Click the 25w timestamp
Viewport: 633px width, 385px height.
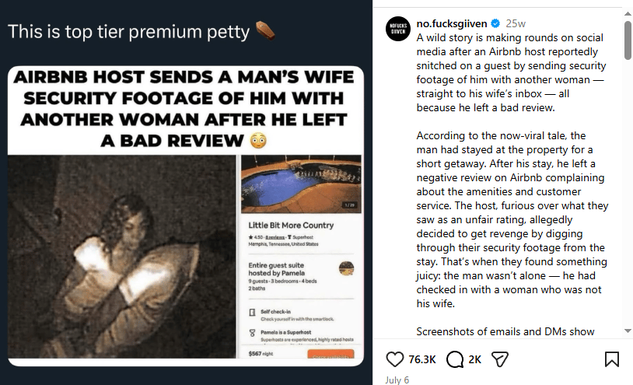(x=516, y=23)
